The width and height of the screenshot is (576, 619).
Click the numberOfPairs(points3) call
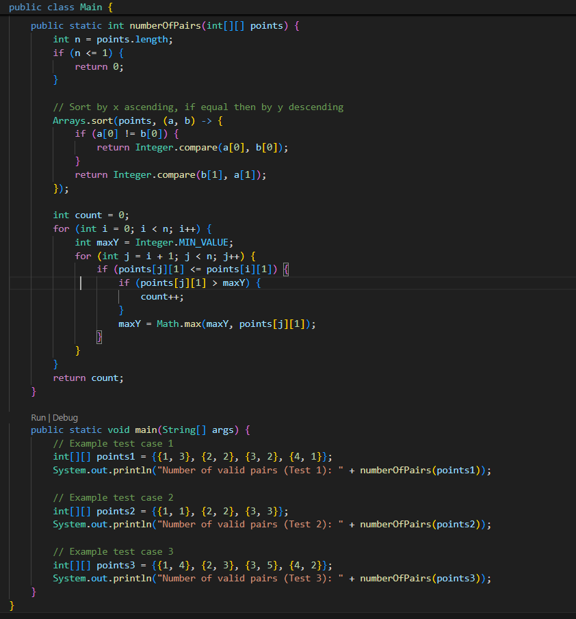point(420,579)
